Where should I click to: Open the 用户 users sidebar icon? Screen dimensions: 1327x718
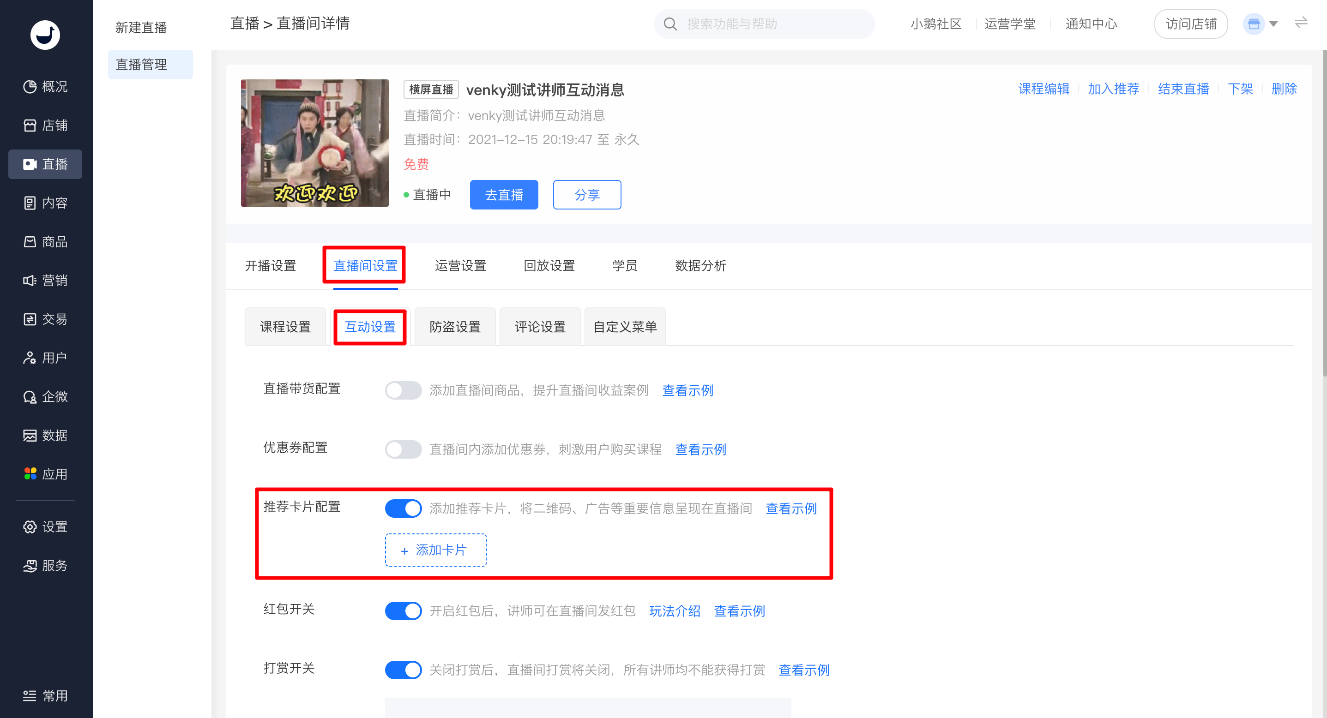pos(30,358)
